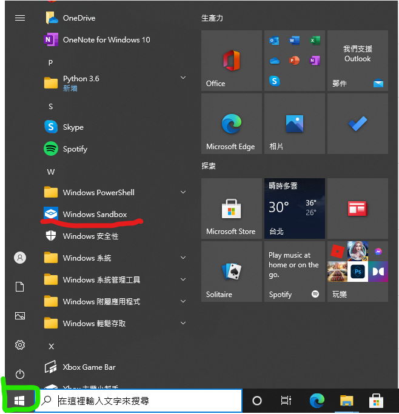Open Word icon in Office group tile
The height and width of the screenshot is (414, 399).
(x=294, y=41)
